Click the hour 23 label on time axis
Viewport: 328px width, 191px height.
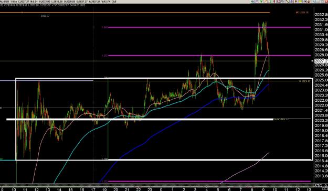[150, 189]
